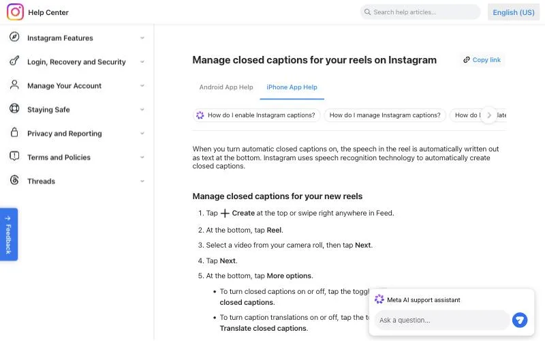The width and height of the screenshot is (545, 341).
Task: Open Manage Your Account section
Action: [64, 86]
